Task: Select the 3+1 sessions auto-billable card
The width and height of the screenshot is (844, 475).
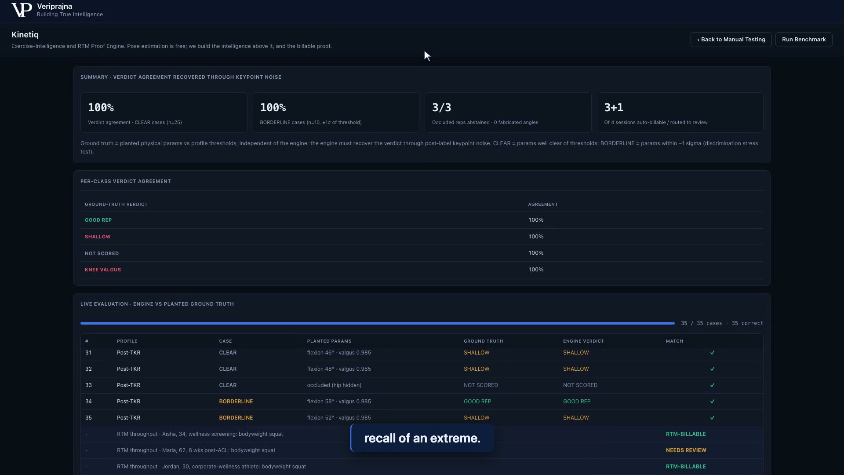Action: point(680,113)
